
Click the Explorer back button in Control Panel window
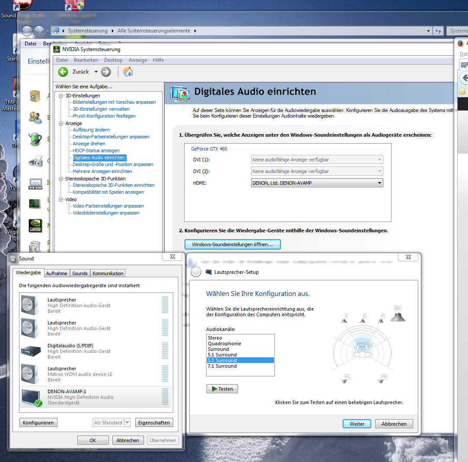point(27,31)
